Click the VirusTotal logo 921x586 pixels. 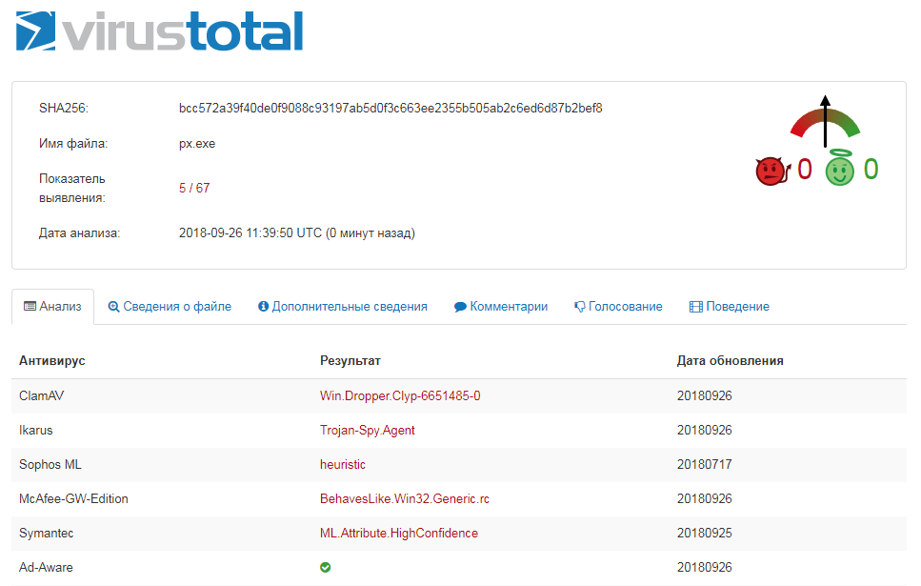[x=159, y=31]
